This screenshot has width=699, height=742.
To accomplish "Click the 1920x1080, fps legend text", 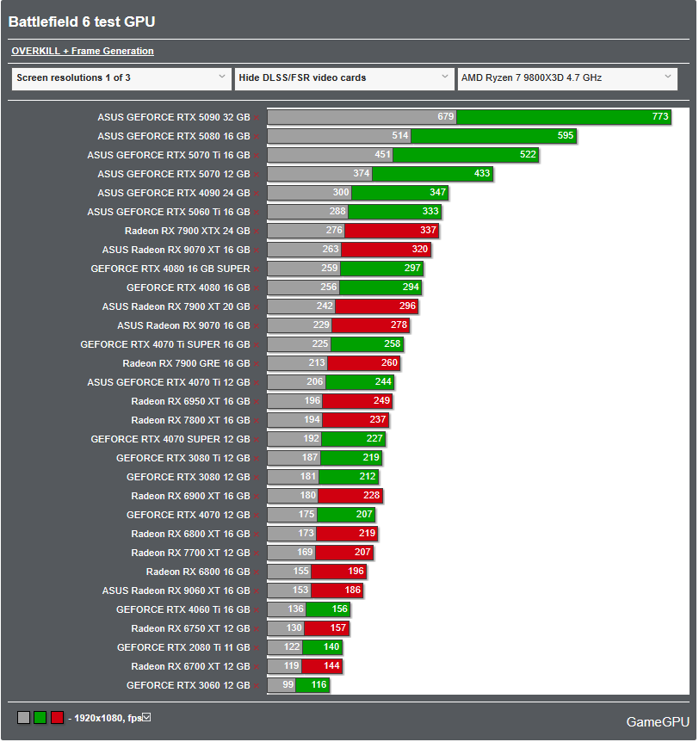I will [x=108, y=719].
